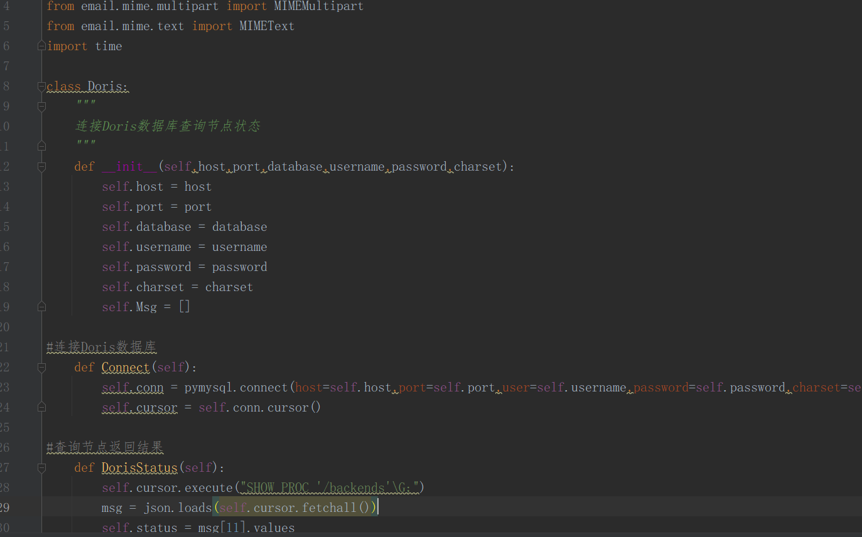This screenshot has width=862, height=537.
Task: Click the 'self.host = host' line
Action: pyautogui.click(x=157, y=186)
